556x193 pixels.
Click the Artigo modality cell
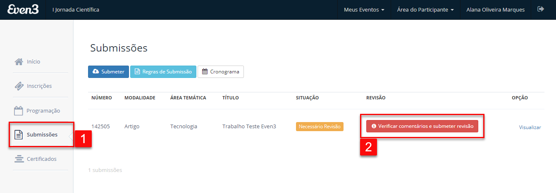[132, 127]
